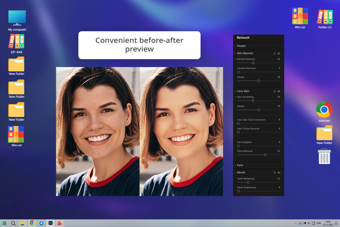Open the Recycle Bin desktop icon
The height and width of the screenshot is (227, 340).
click(x=324, y=156)
